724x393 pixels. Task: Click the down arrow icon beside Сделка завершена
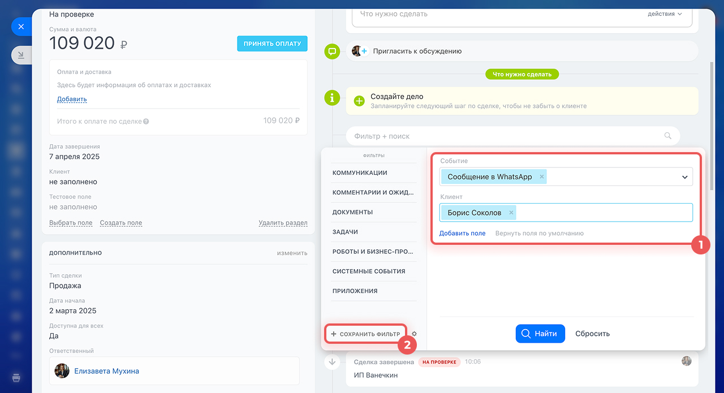[332, 362]
